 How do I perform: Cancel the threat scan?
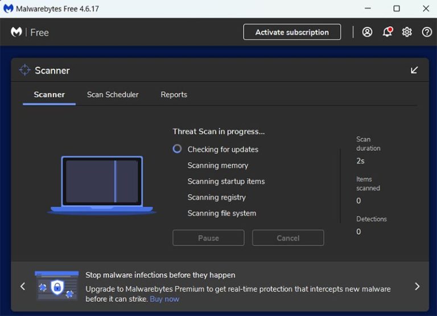click(288, 238)
